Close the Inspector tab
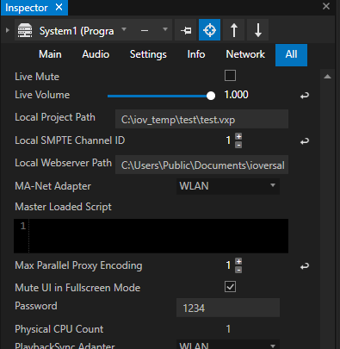This screenshot has height=349, width=340. [59, 7]
